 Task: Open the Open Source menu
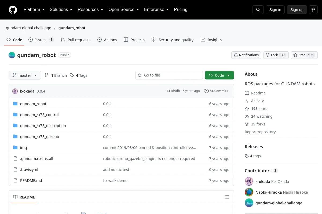point(124,10)
